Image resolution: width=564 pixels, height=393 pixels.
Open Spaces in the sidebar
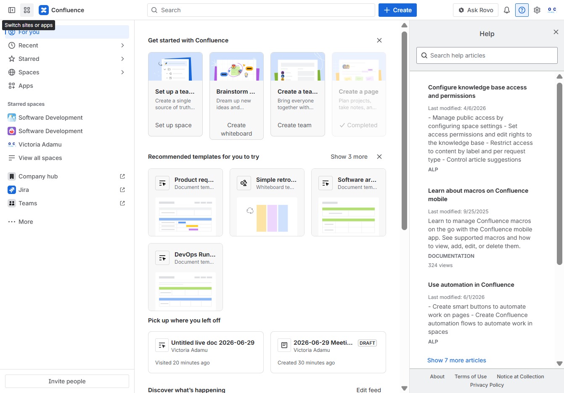(x=67, y=72)
